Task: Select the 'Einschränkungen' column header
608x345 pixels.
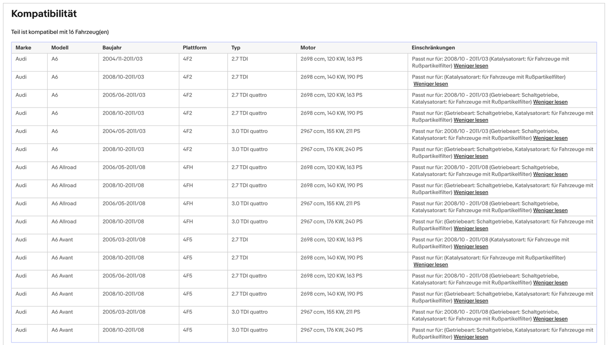Action: coord(433,48)
